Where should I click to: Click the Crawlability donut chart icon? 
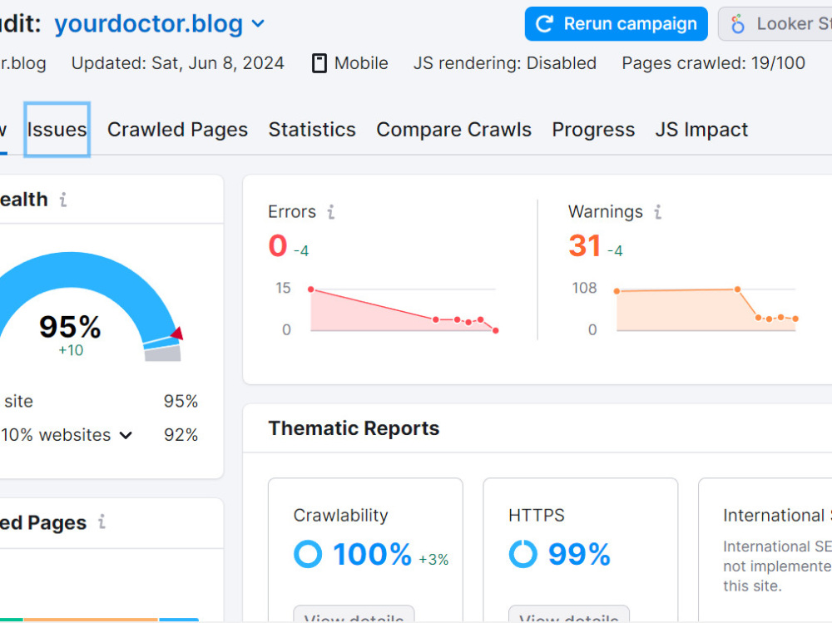point(308,554)
